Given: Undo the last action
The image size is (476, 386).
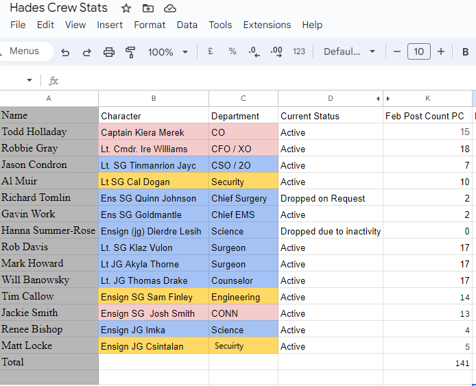Looking at the screenshot, I should tap(65, 52).
